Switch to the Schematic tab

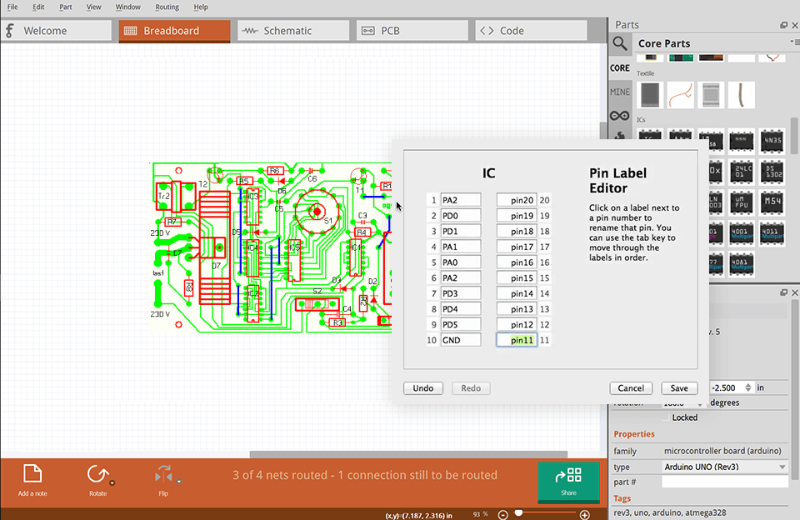(292, 31)
